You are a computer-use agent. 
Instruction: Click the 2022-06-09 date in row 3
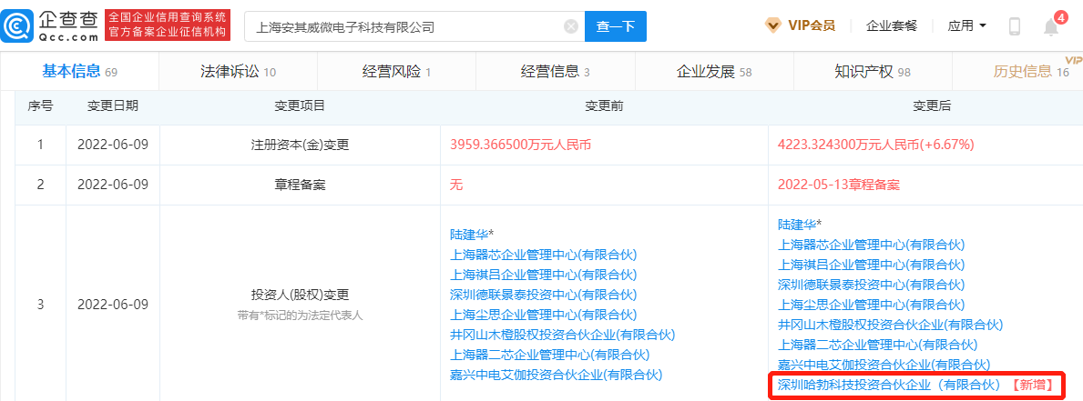pos(113,305)
